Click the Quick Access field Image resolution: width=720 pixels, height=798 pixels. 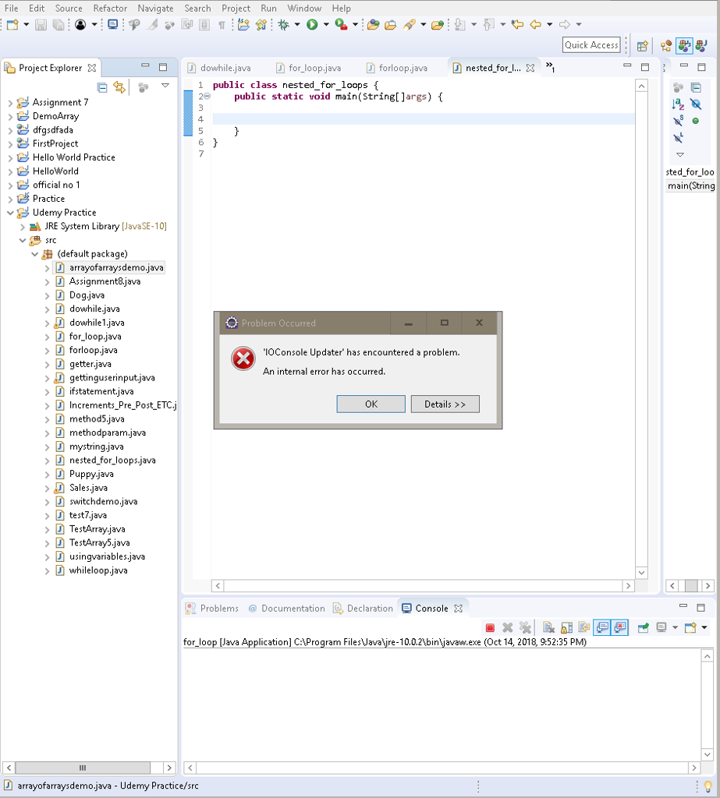[591, 45]
